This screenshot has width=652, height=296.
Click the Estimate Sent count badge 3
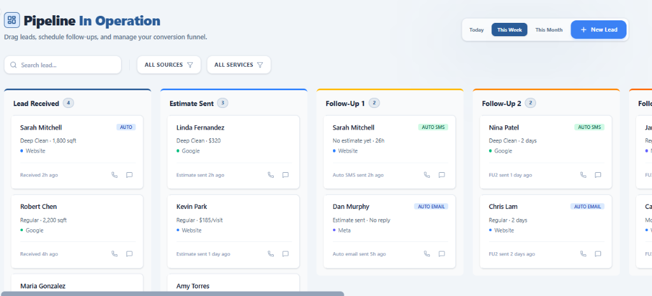click(x=222, y=103)
